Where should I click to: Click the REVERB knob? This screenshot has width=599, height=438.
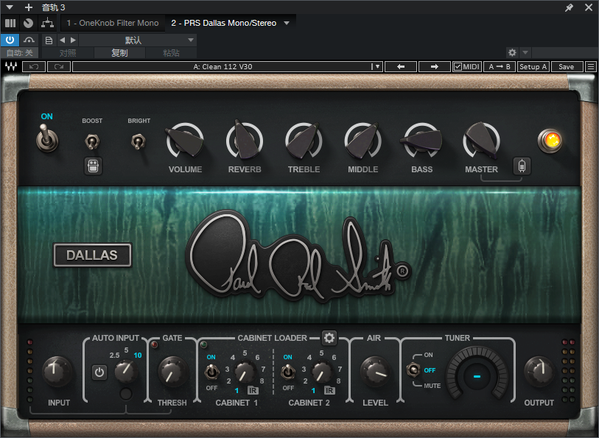(245, 141)
